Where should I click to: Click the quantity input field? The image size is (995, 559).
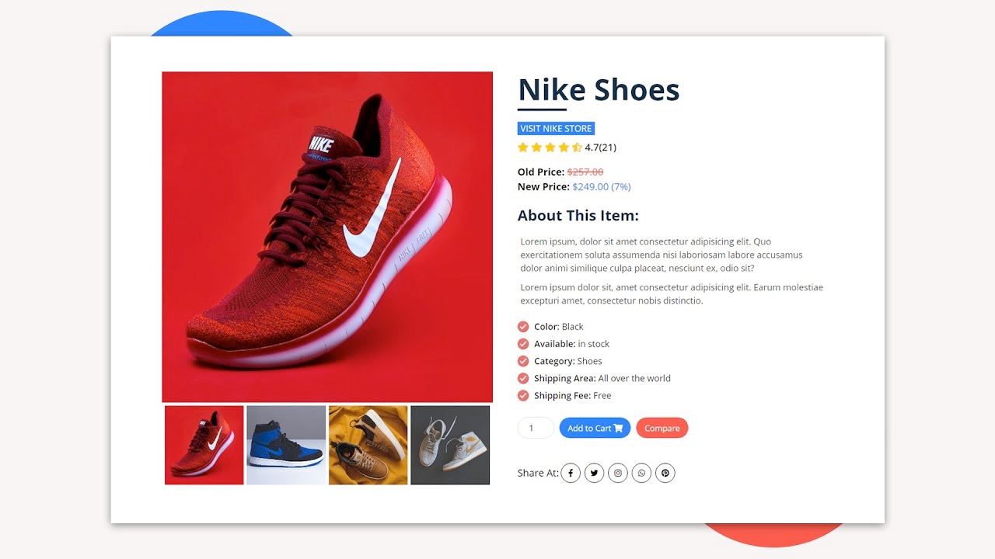click(x=536, y=428)
